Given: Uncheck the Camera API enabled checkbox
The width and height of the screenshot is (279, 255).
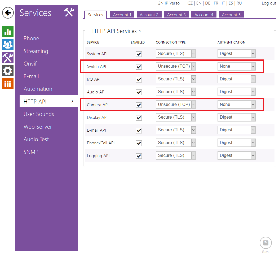Looking at the screenshot, I should pyautogui.click(x=139, y=105).
